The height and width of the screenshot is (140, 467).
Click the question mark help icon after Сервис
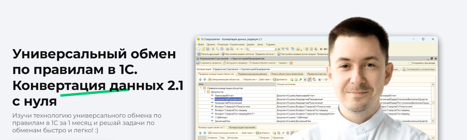point(291,63)
